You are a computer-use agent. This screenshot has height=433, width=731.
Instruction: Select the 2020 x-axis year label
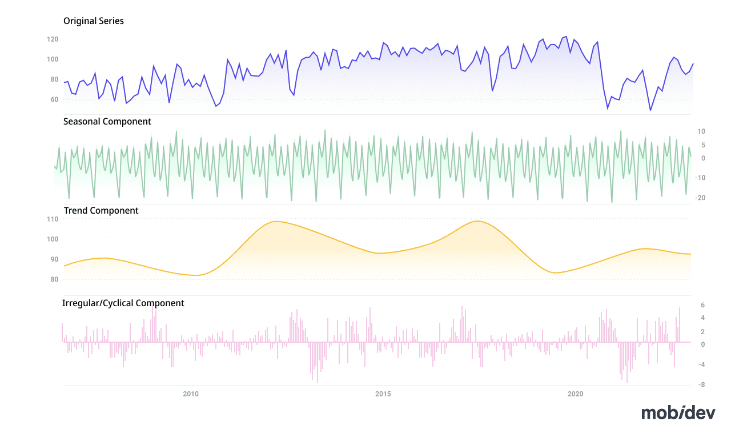pyautogui.click(x=575, y=394)
